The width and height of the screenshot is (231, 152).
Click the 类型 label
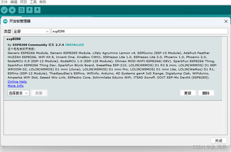pos(8,31)
